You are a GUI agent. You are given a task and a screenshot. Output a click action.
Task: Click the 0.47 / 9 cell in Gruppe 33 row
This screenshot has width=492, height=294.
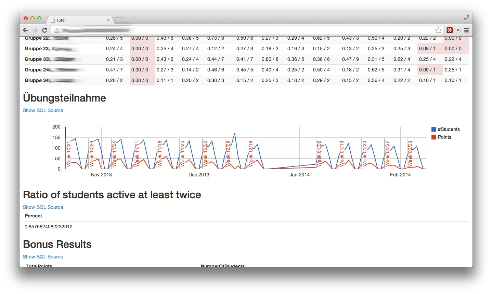[350, 59]
